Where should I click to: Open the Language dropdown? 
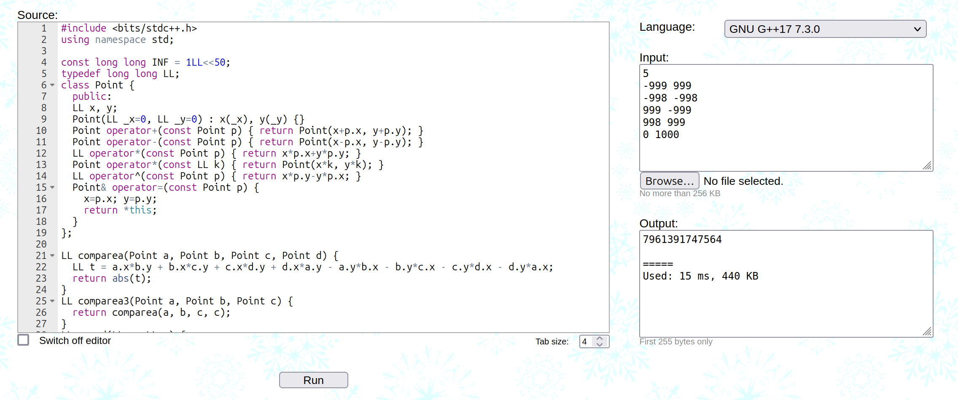pyautogui.click(x=825, y=29)
